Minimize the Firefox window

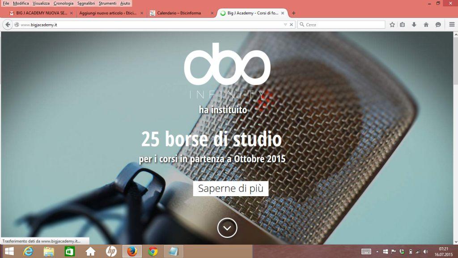[x=429, y=4]
